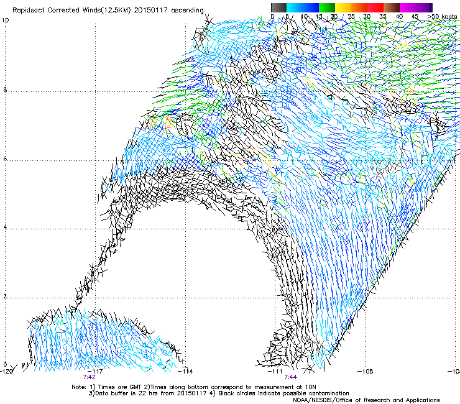Pick the brown 35–40 knots legend segment
This screenshot has width=460, height=404.
[x=392, y=7]
